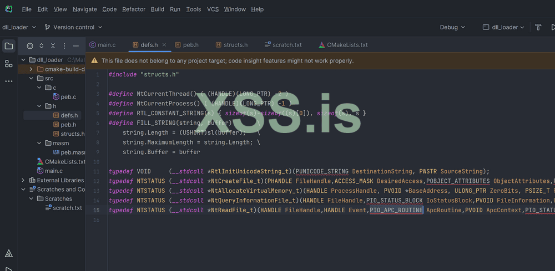Image resolution: width=555 pixels, height=271 pixels.
Task: Open the Structure tool window icon
Action: click(9, 64)
